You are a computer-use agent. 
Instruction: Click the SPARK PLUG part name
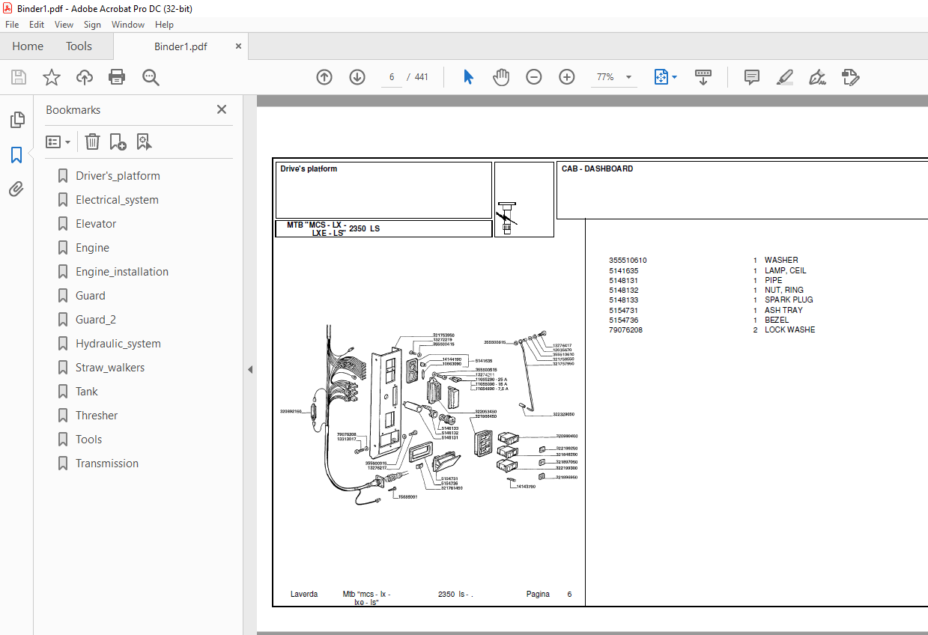tap(789, 300)
